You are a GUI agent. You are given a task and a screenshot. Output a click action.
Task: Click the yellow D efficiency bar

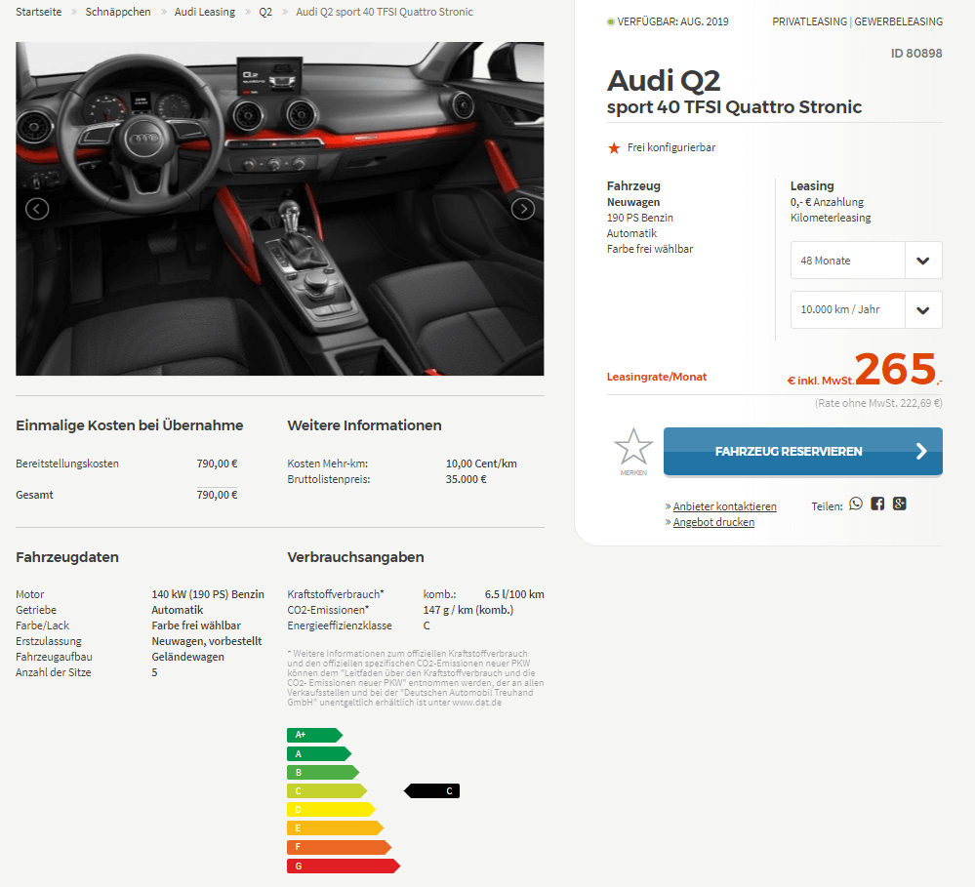[x=332, y=809]
